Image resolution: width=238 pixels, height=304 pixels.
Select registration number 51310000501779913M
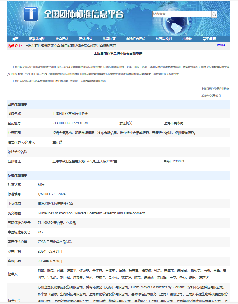[70, 123]
